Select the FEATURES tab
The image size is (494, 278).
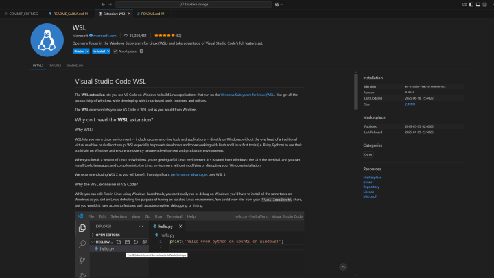click(54, 65)
